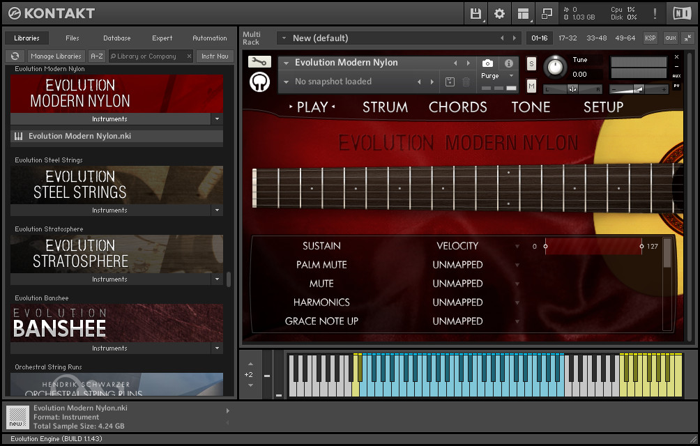The height and width of the screenshot is (446, 700).
Task: Toggle the KSP master script button
Action: 650,38
